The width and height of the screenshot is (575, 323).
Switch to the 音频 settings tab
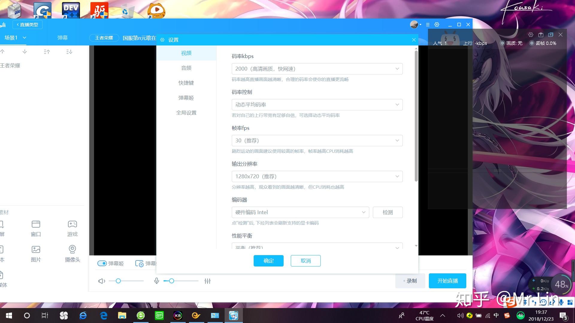pos(186,68)
